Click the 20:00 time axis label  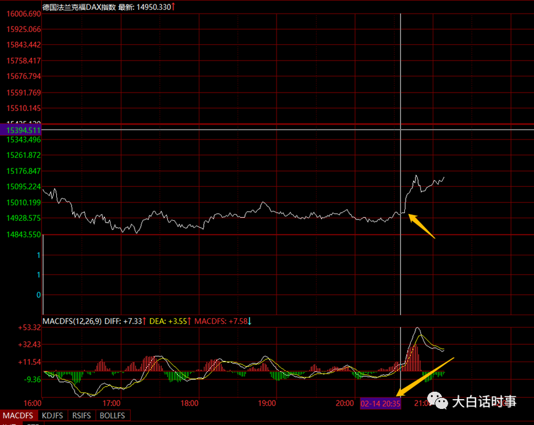(x=344, y=403)
